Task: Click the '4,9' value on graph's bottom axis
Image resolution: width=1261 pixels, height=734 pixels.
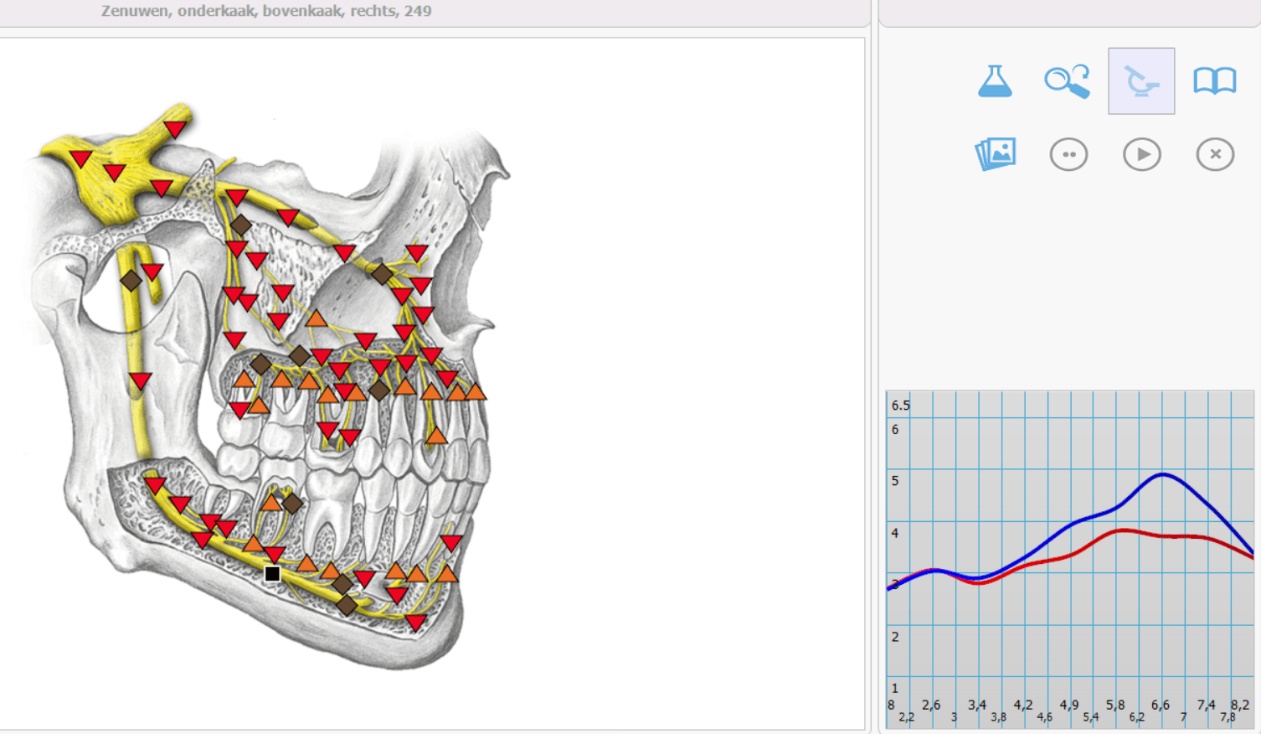Action: (x=1068, y=705)
